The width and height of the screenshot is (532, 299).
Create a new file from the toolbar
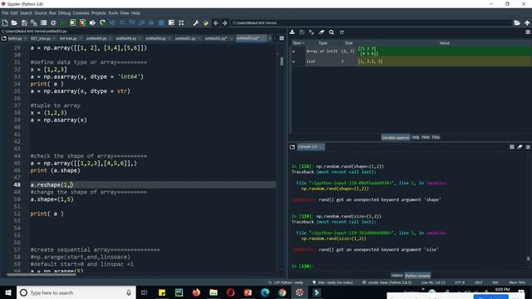5,22
